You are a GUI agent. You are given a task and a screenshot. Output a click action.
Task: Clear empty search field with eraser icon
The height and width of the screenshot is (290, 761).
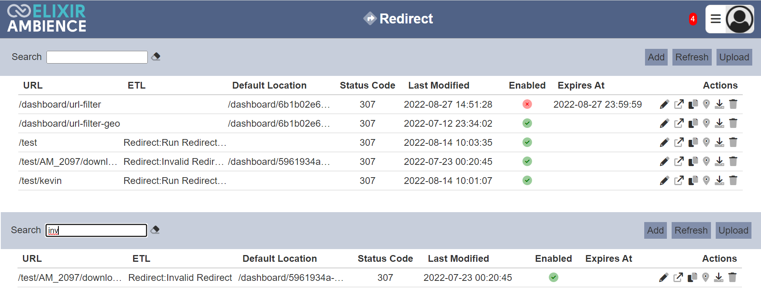point(156,57)
